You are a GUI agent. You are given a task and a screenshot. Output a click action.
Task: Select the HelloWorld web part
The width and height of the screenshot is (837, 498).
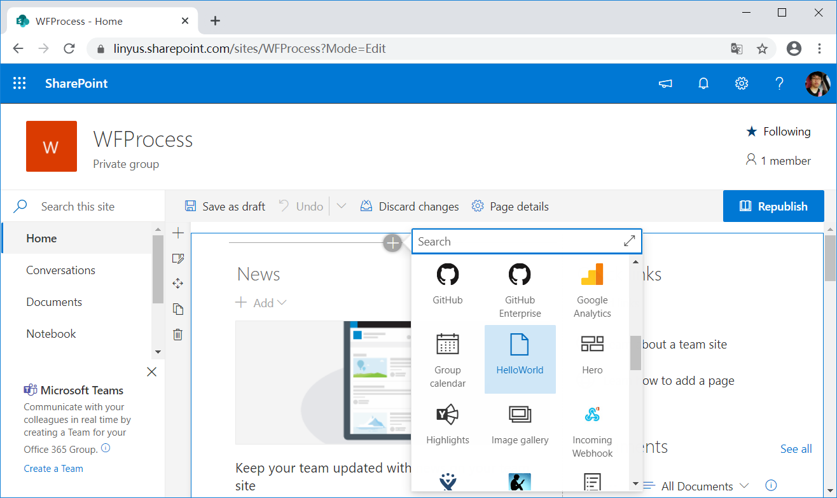[x=520, y=359]
